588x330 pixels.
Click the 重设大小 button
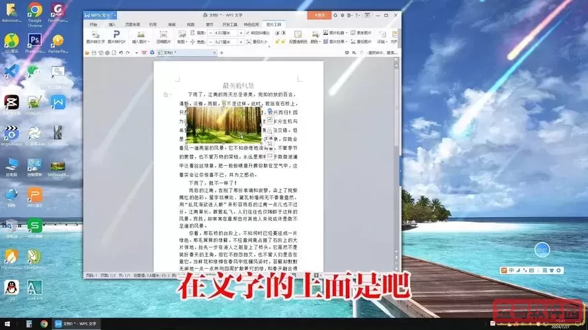coord(257,42)
